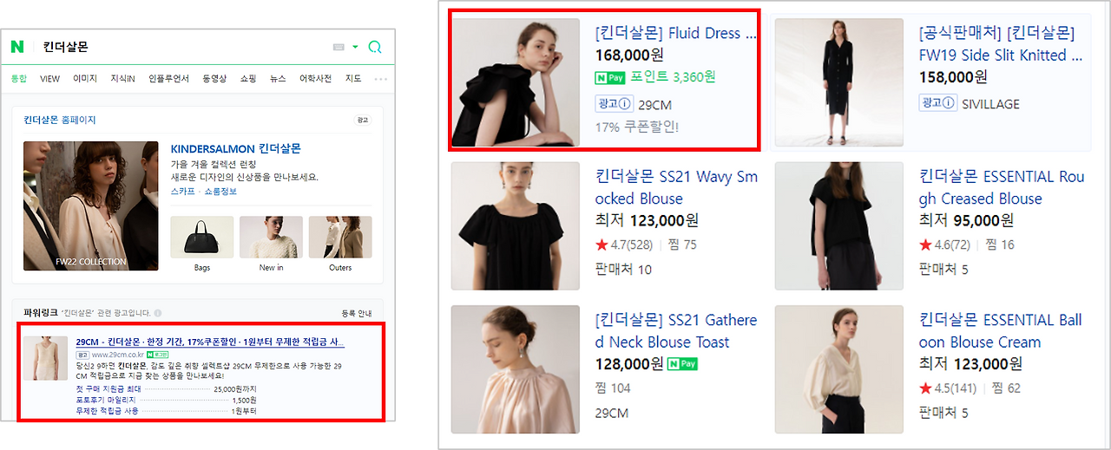The width and height of the screenshot is (1111, 450).
Task: Click the FW22 COLLECTION banner image
Action: point(91,205)
